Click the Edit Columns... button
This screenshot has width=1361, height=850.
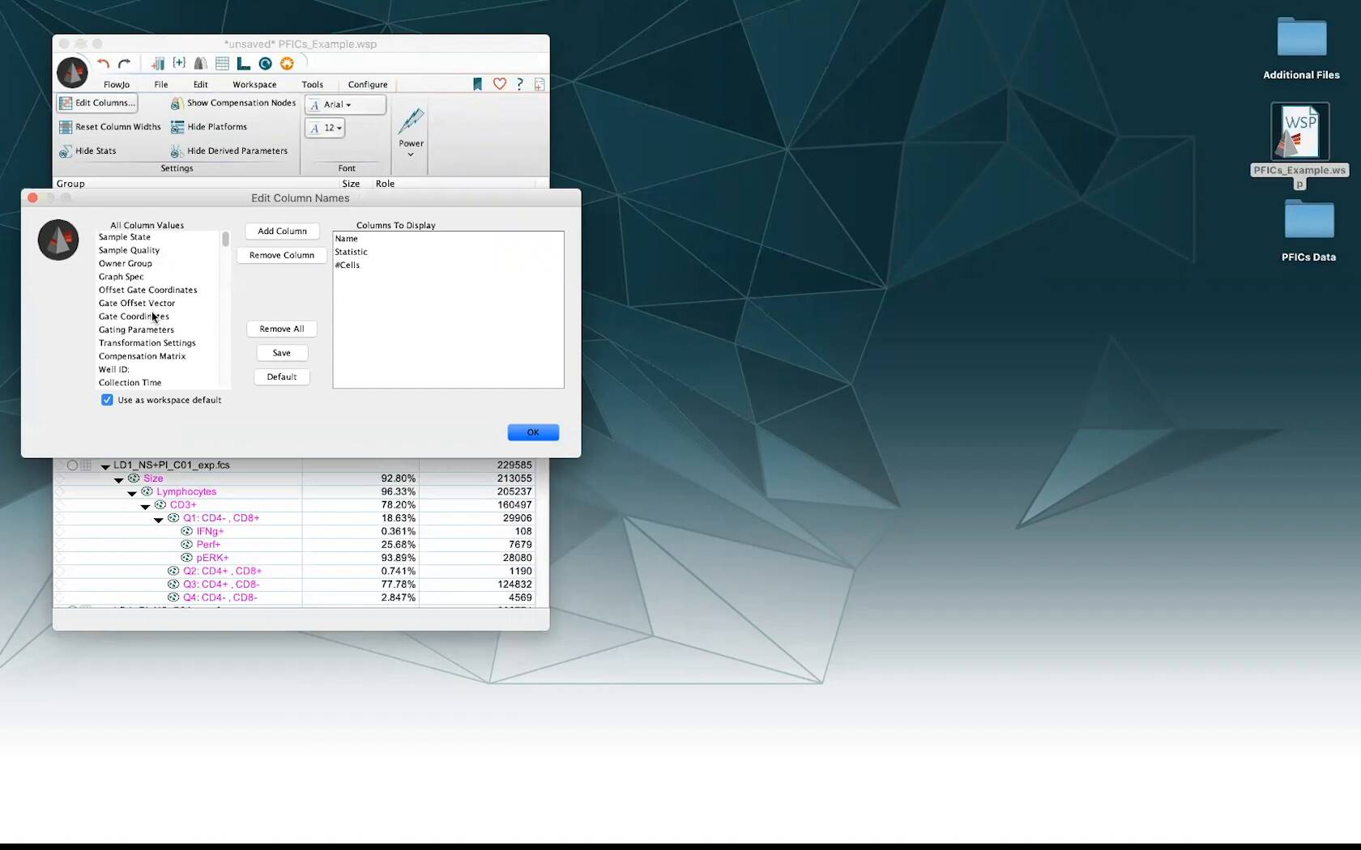[97, 103]
